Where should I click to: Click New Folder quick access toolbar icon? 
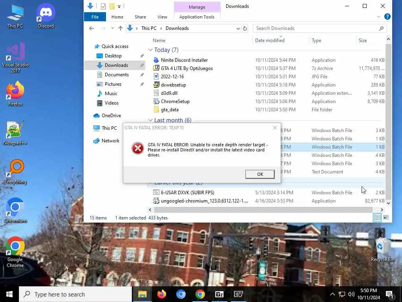(112, 6)
